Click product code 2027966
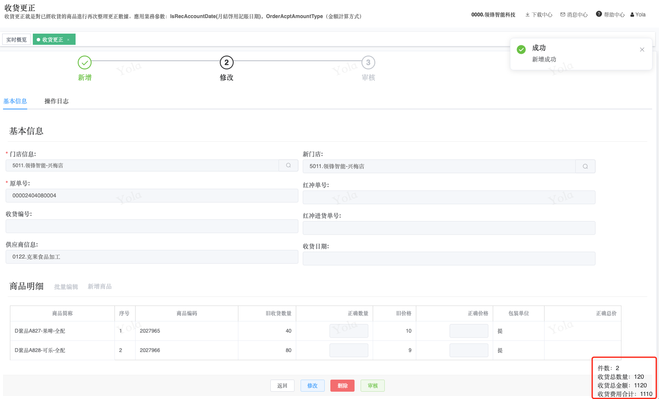This screenshot has width=659, height=399. click(150, 350)
